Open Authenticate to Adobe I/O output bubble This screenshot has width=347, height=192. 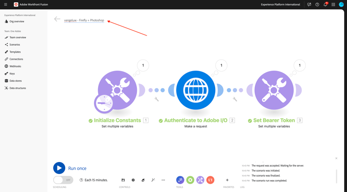point(221,66)
